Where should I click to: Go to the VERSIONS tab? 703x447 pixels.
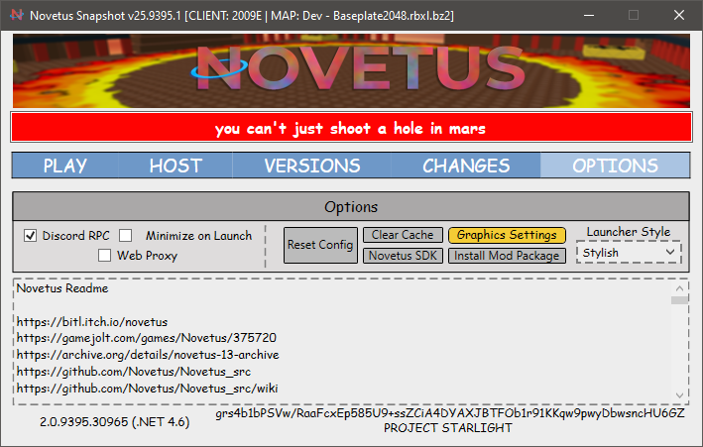tap(312, 166)
